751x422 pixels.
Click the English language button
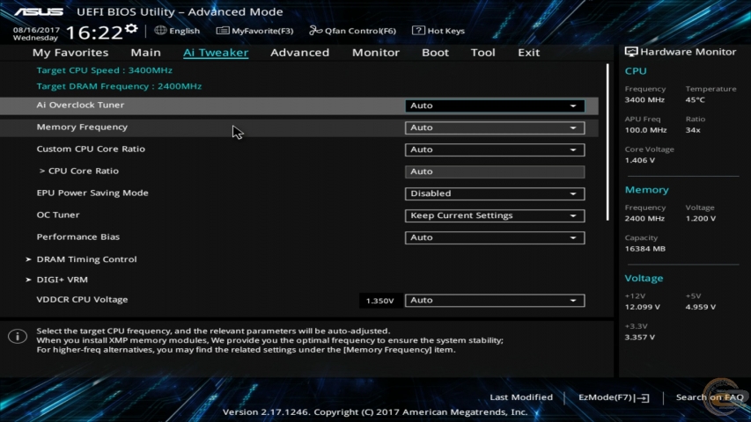point(184,31)
